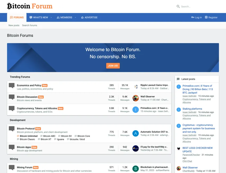Open the Bitcoin Core subforum link
226x173 pixels.
[x=84, y=136]
